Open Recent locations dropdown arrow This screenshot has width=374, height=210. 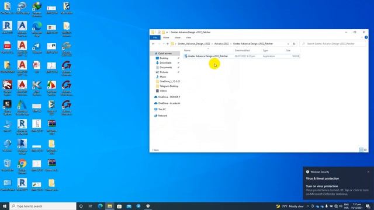coord(164,44)
